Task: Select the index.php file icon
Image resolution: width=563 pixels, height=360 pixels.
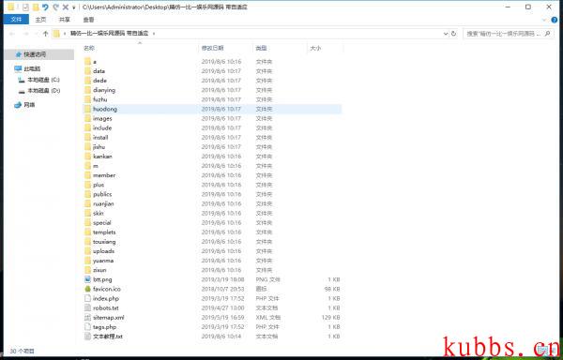Action: (x=87, y=299)
